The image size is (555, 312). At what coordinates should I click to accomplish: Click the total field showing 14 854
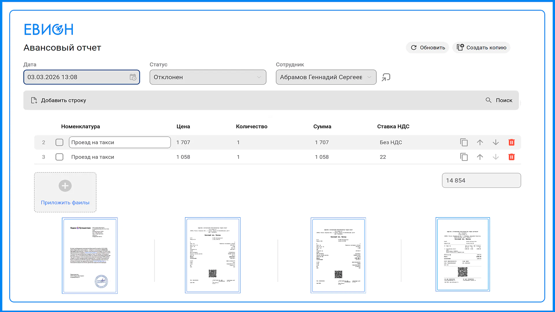[481, 181]
